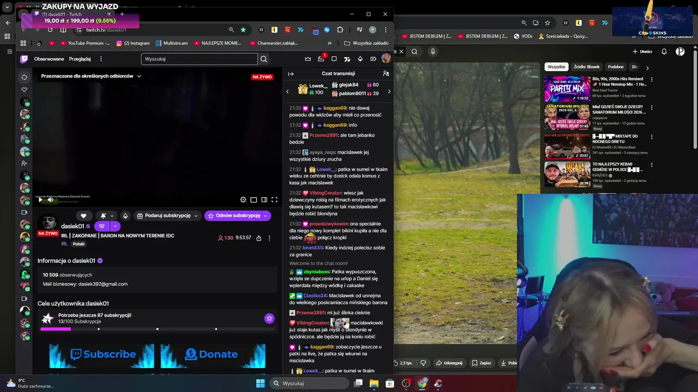Open Twitch whispers chat bubble icon
This screenshot has height=392, width=698.
click(334, 59)
